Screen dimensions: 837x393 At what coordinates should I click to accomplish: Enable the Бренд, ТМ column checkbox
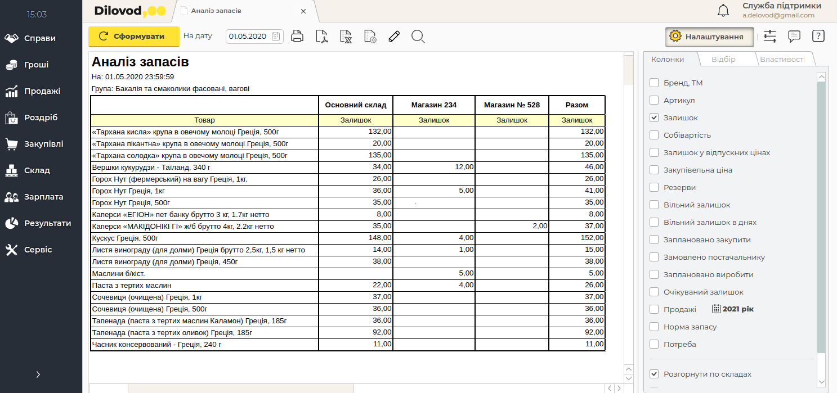click(654, 83)
